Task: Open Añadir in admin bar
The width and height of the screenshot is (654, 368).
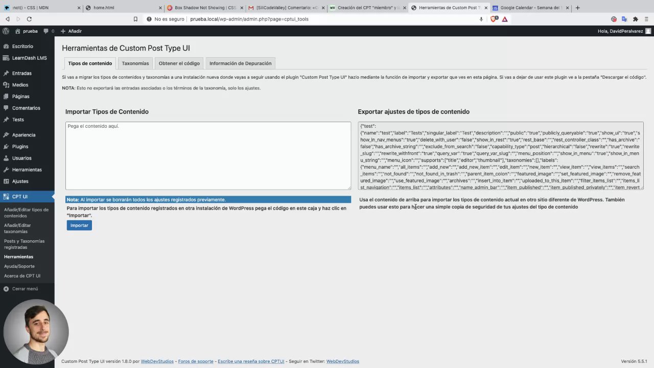Action: [71, 31]
